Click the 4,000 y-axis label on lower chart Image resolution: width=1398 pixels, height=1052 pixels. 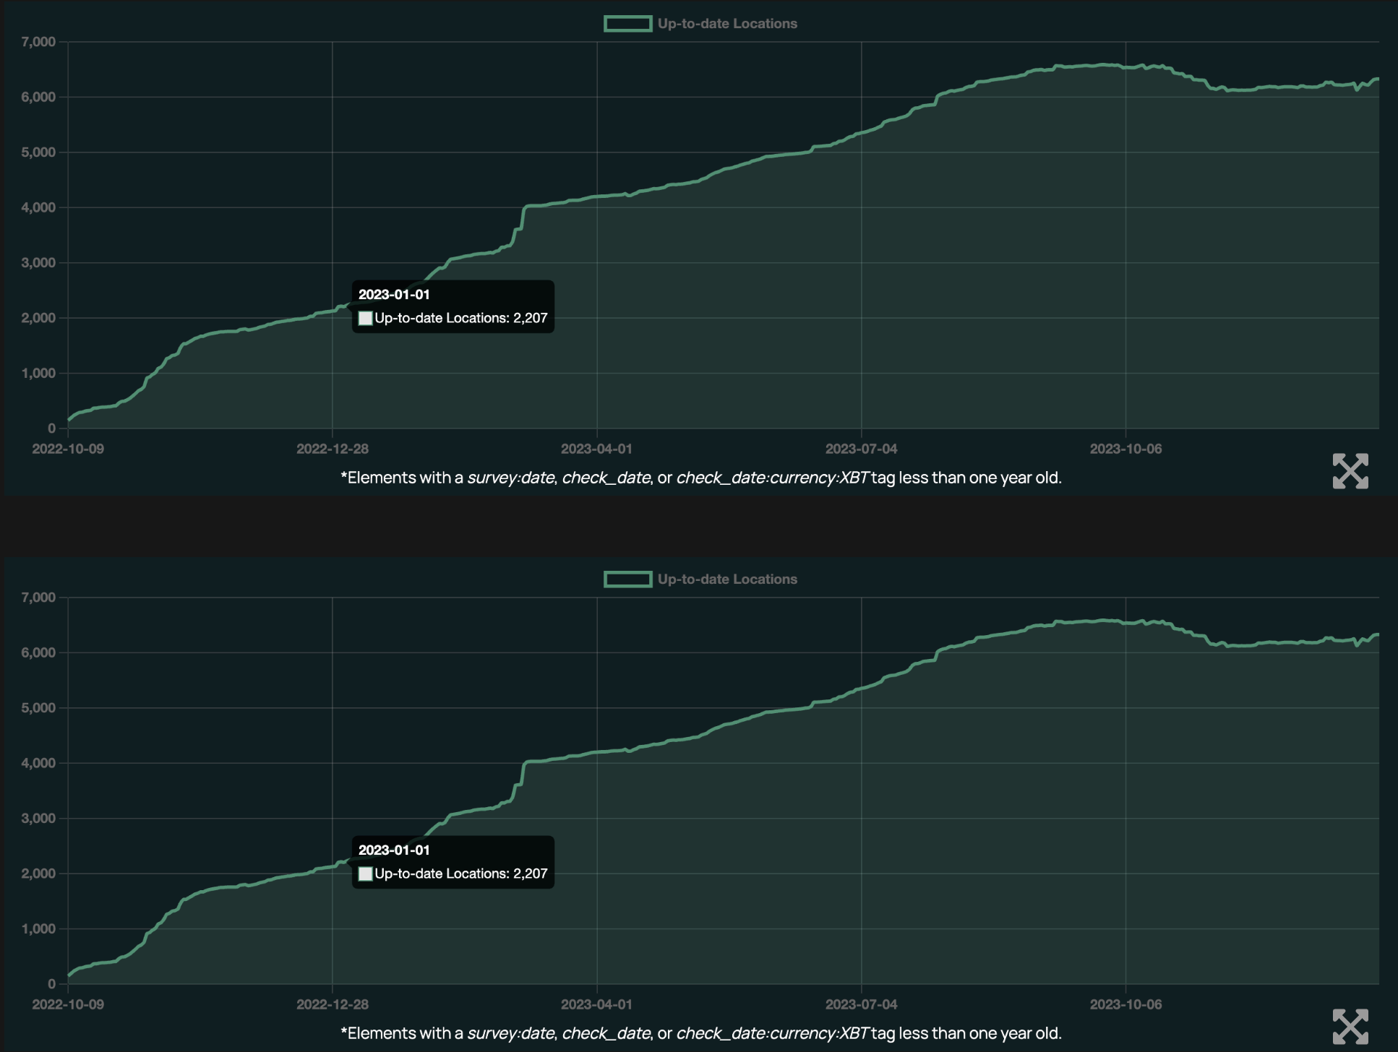coord(38,763)
